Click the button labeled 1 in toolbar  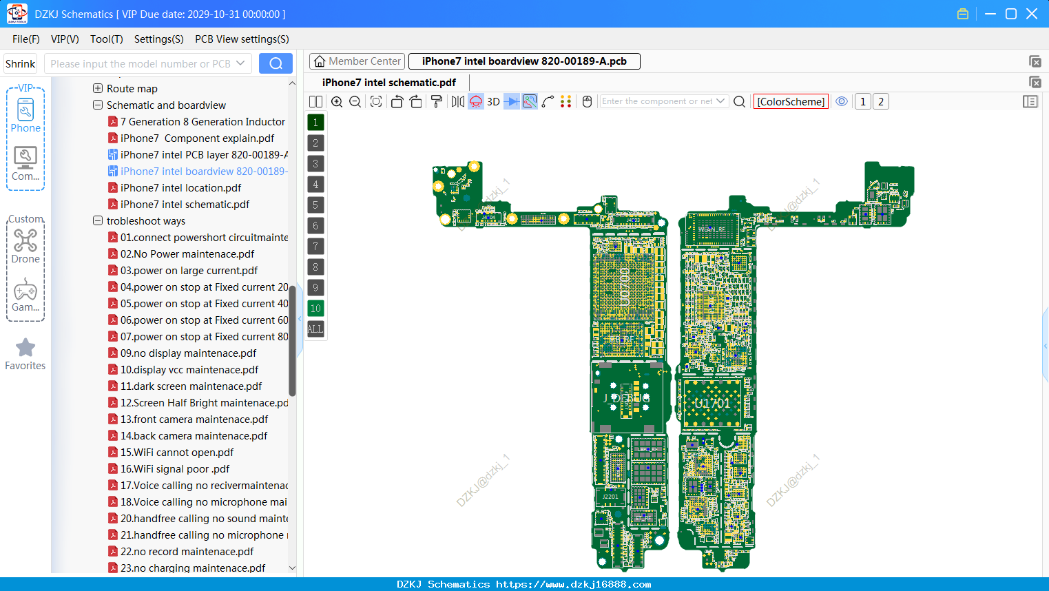point(863,101)
